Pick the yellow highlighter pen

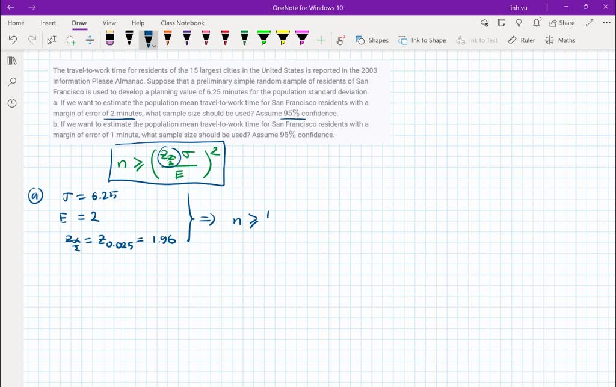coord(283,39)
